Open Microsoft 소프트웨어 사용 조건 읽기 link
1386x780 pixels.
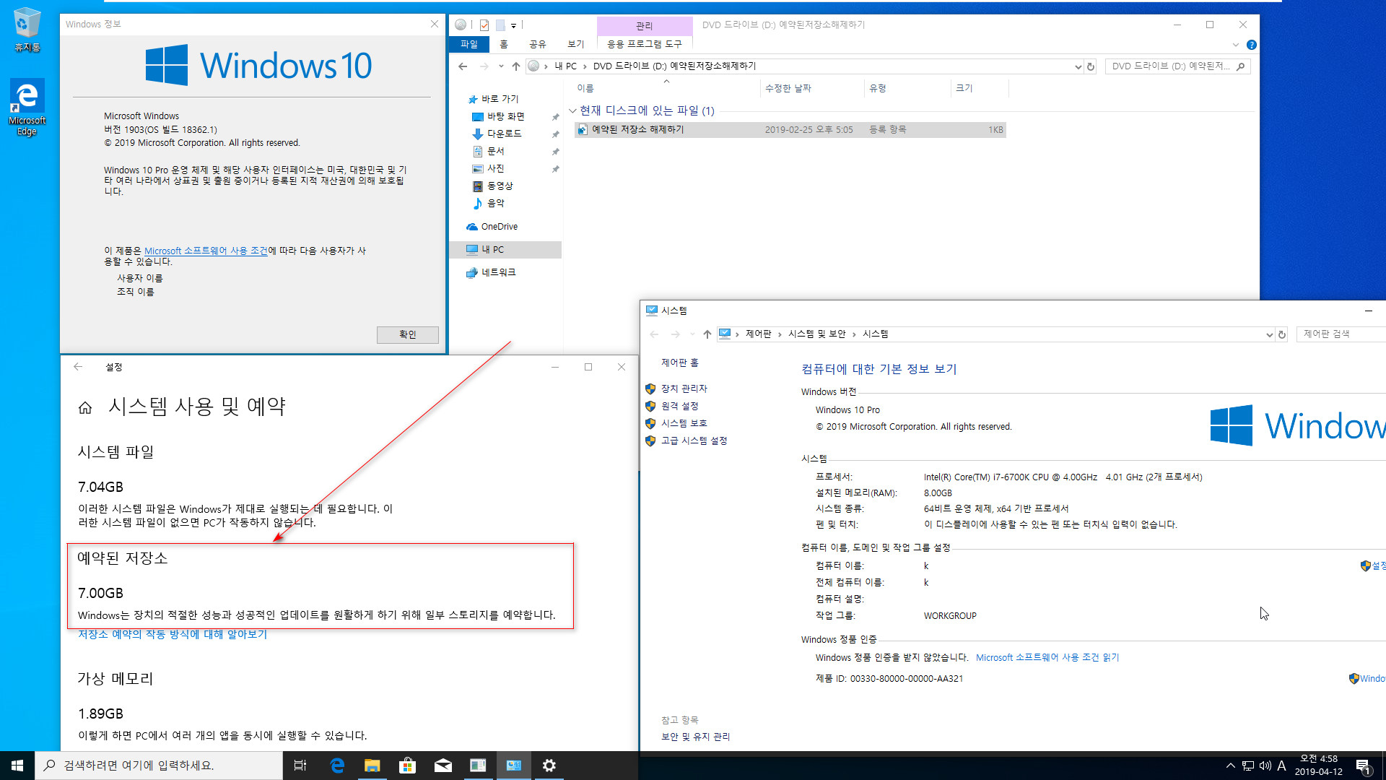click(1047, 657)
